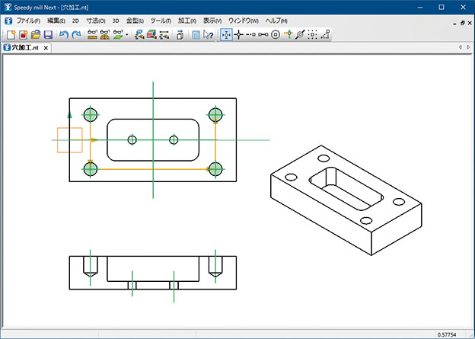Toggle intersection point snap
Image resolution: width=475 pixels, height=339 pixels.
[238, 35]
